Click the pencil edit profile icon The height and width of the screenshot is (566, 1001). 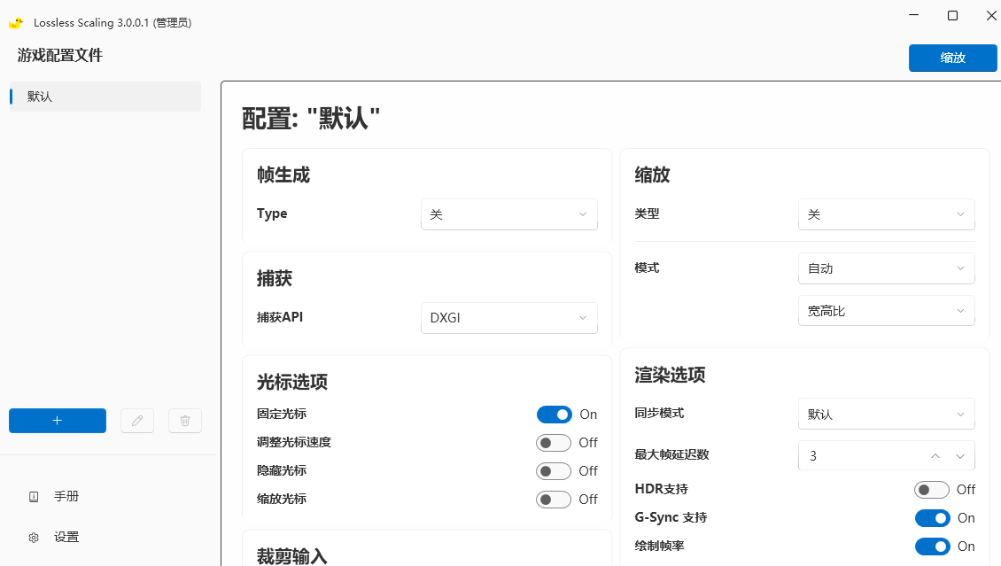[x=137, y=421]
